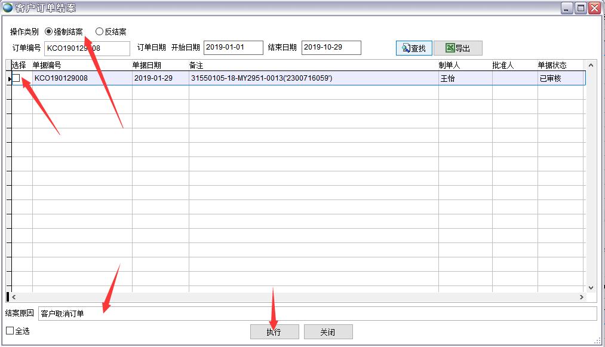605x347 pixels.
Task: Click the magnifier icon on the 查找 button
Action: coord(406,48)
